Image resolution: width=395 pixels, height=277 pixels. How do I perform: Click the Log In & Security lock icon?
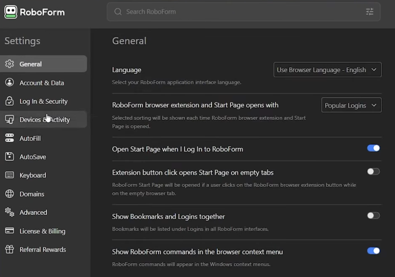(x=9, y=101)
